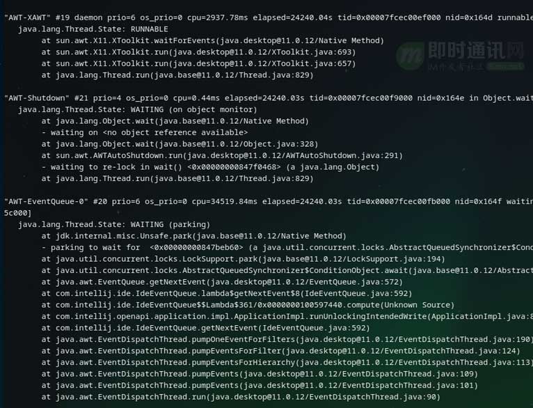Click the runUnlockingIntendedWrite stack frame
The width and height of the screenshot is (533, 408).
click(287, 317)
